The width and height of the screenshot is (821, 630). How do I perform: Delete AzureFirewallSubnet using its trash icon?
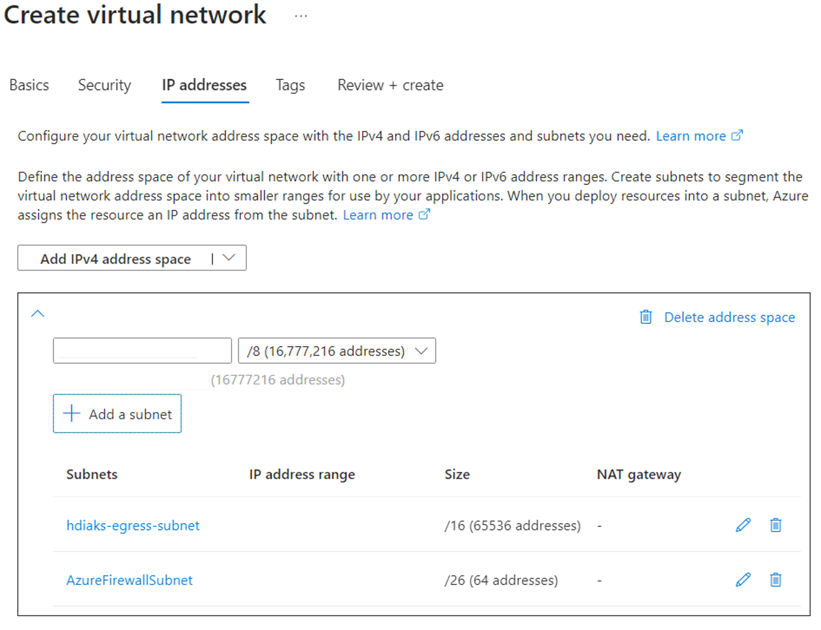click(x=775, y=580)
